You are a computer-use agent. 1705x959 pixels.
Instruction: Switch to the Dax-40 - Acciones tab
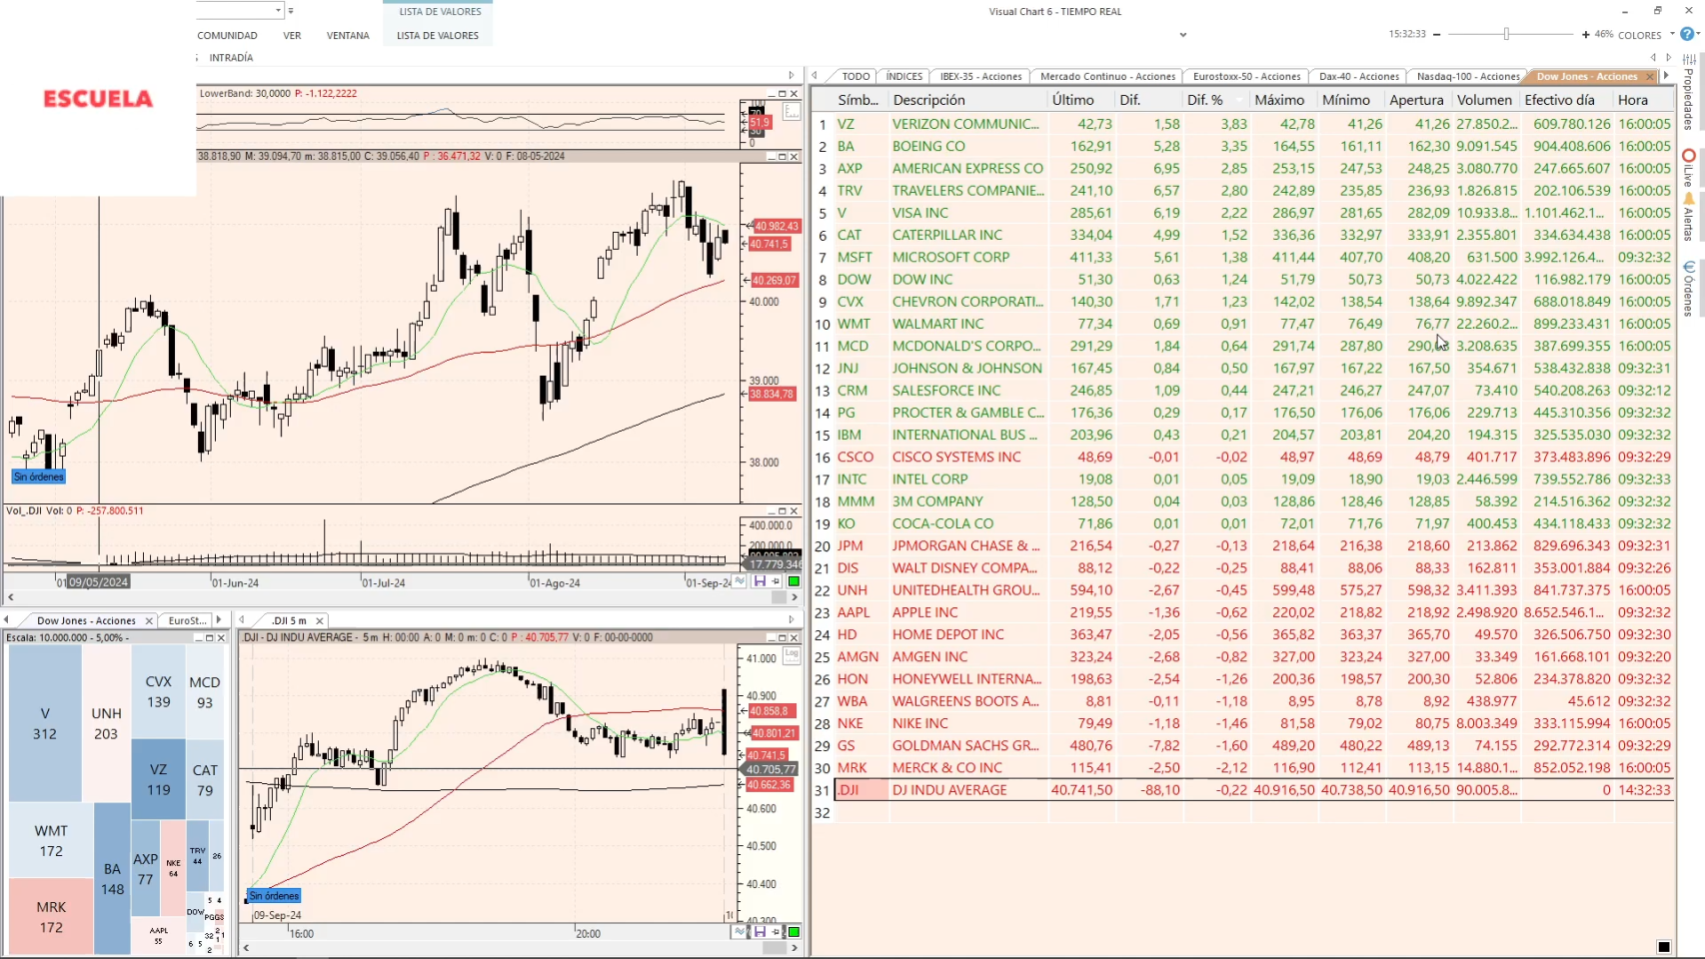tap(1358, 77)
